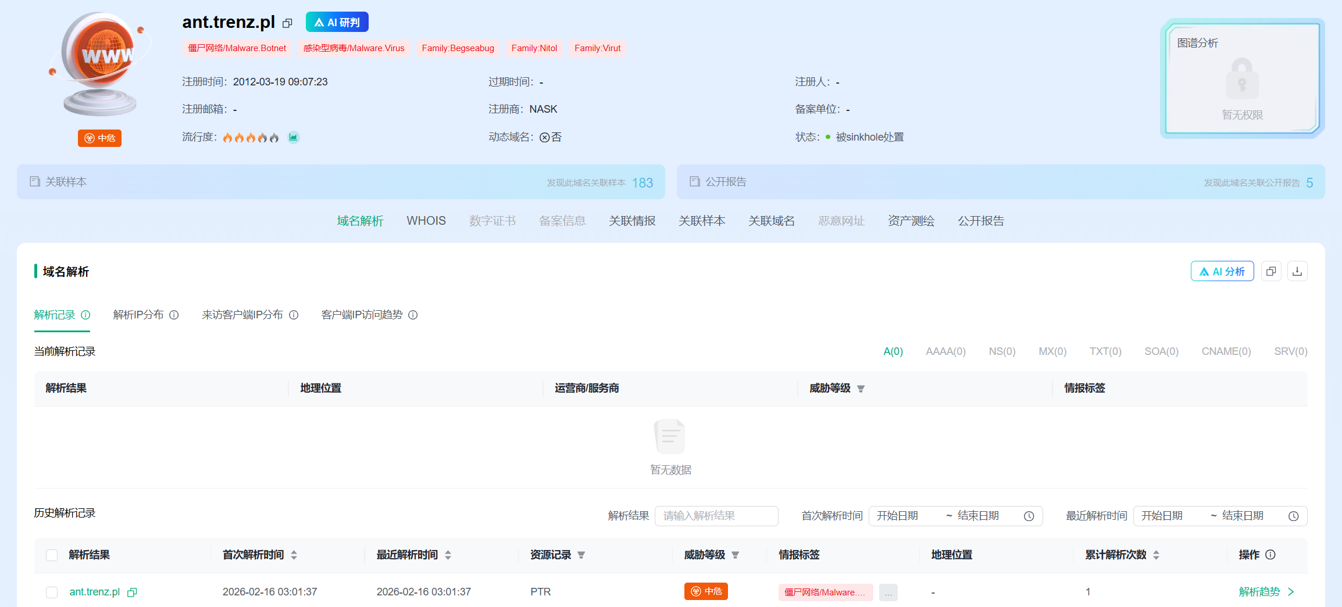Viewport: 1342px width, 607px height.
Task: Check the ant.trenz.pl row checkbox
Action: tap(52, 592)
